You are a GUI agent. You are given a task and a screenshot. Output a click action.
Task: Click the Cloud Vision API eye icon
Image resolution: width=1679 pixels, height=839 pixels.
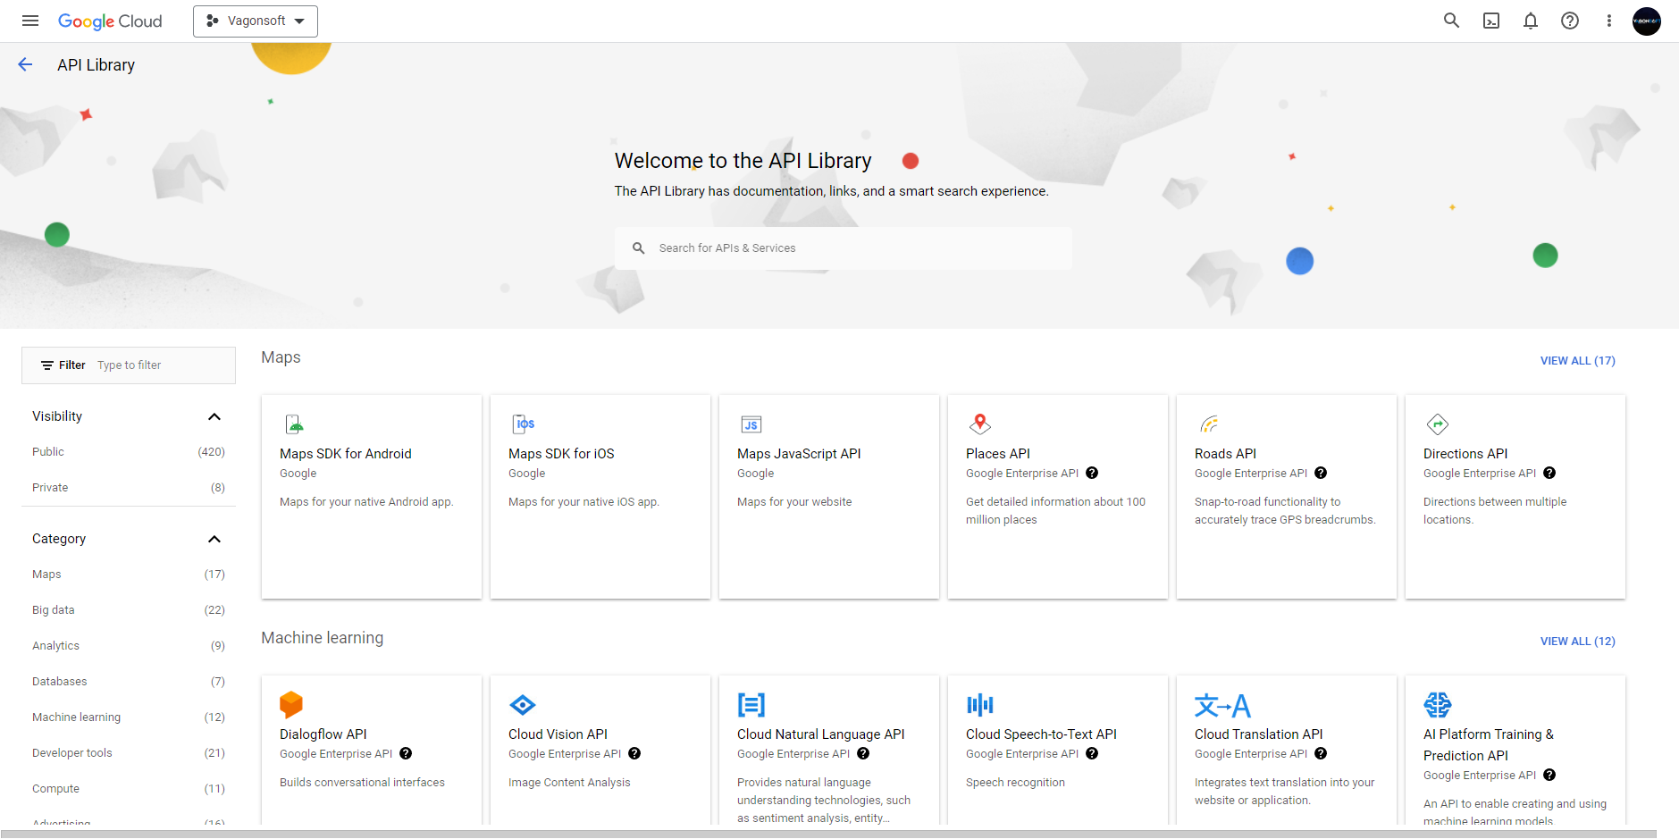point(523,705)
